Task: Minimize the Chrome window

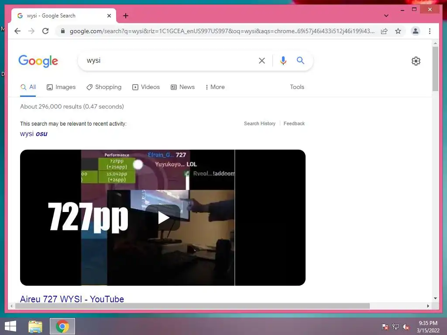Action: click(402, 10)
